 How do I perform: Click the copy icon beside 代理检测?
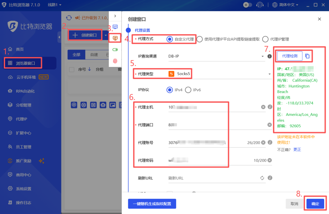(307, 56)
